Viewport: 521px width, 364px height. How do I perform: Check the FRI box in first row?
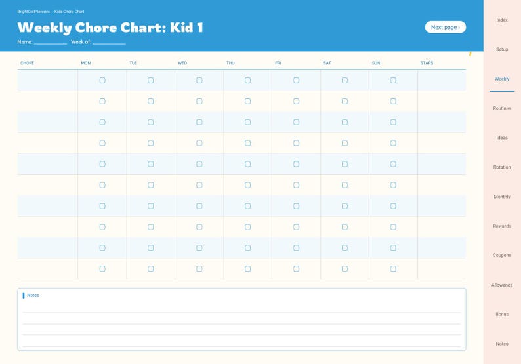(x=296, y=81)
